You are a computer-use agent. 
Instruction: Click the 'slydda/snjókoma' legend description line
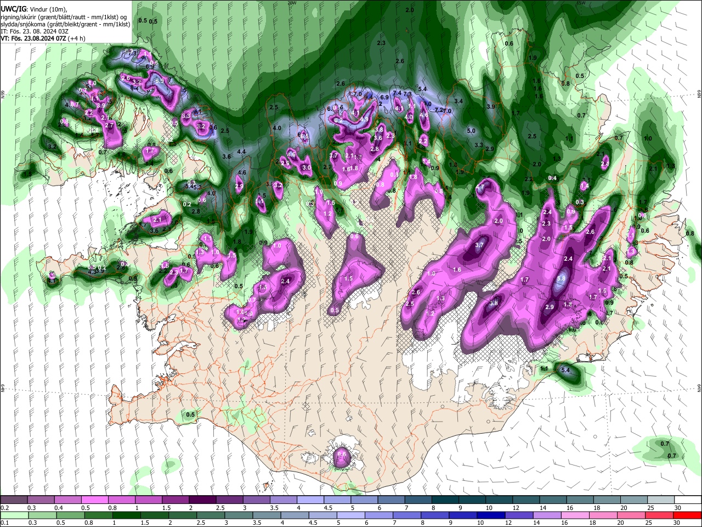(65, 24)
